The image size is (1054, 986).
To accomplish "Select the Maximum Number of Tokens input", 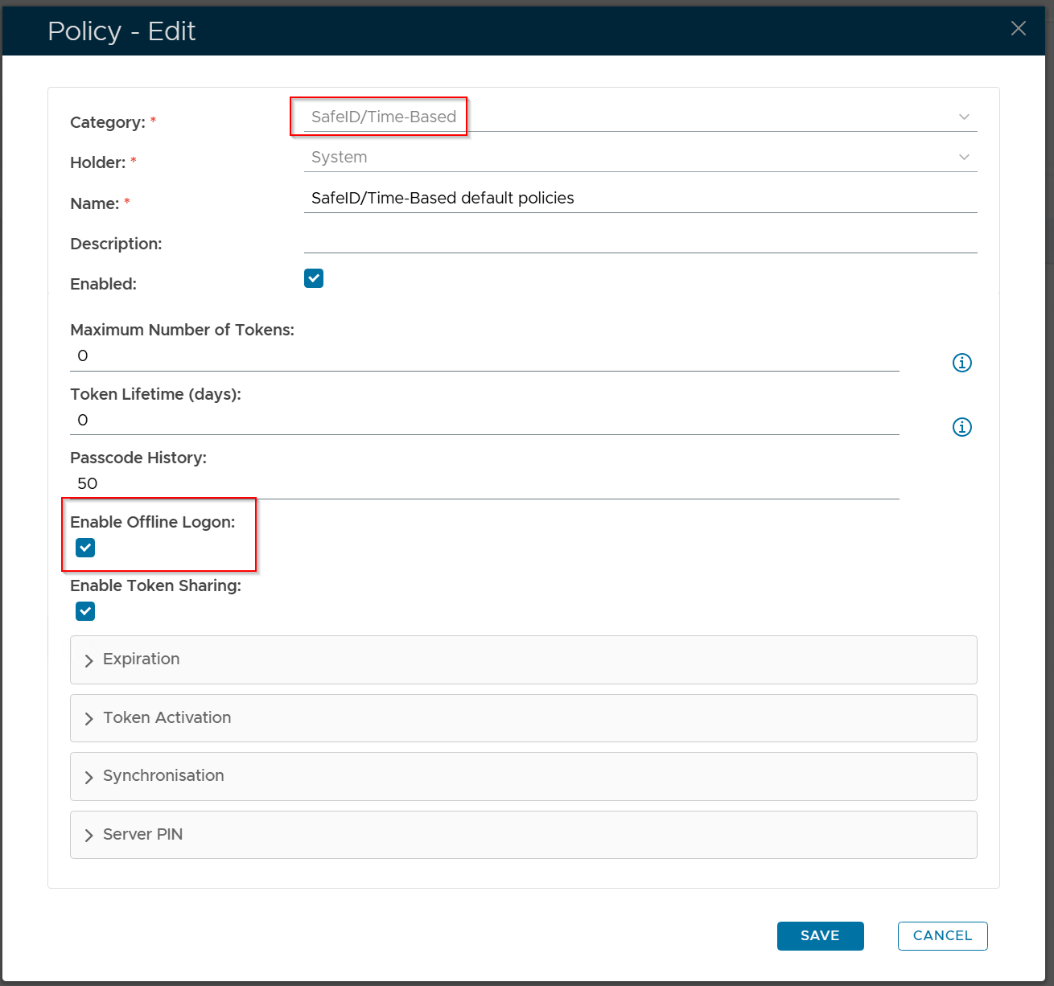I will coord(483,355).
